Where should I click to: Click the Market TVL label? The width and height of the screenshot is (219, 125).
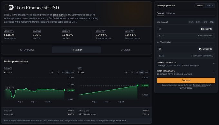8,31
